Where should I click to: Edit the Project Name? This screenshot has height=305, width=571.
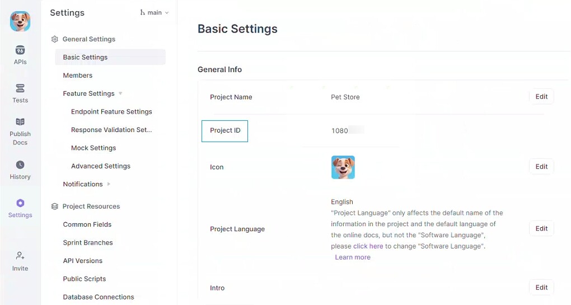point(541,97)
